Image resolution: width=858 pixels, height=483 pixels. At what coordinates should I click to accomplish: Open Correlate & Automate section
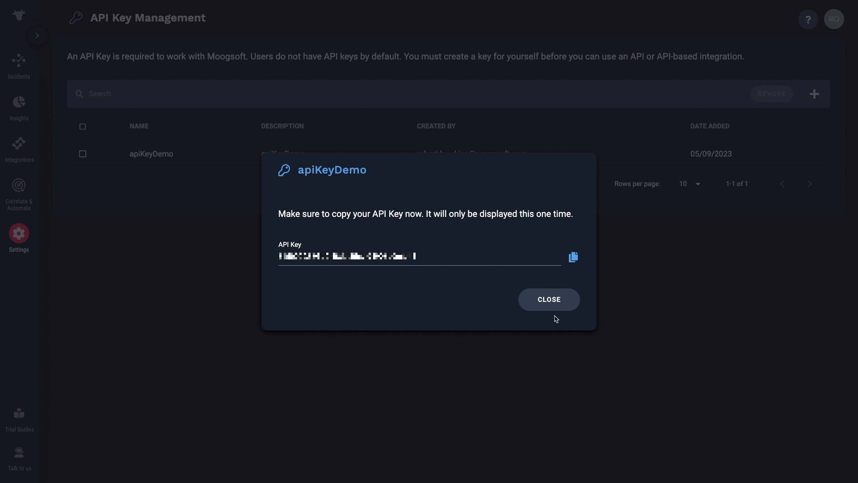click(x=19, y=194)
